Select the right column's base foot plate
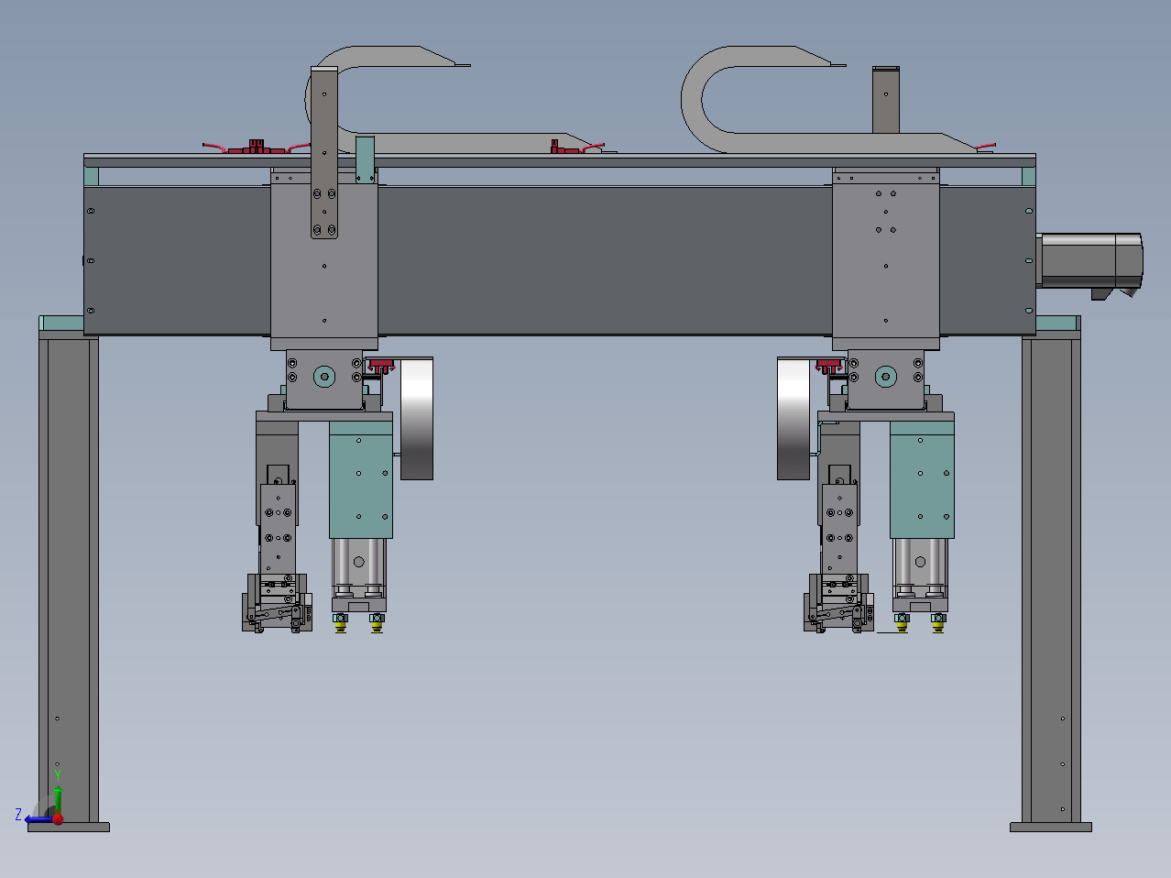The width and height of the screenshot is (1171, 878). (x=1051, y=828)
